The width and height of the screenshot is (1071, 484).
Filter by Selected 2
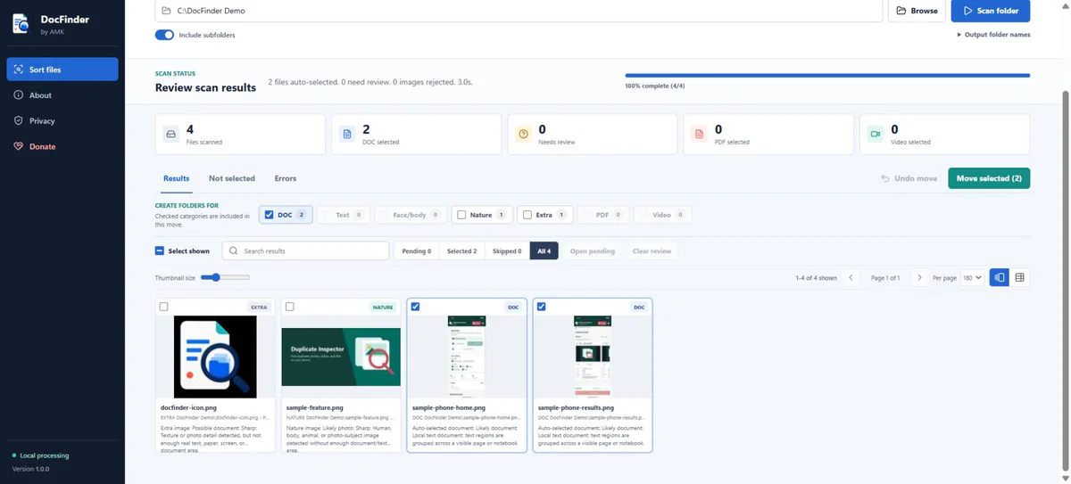(x=461, y=251)
